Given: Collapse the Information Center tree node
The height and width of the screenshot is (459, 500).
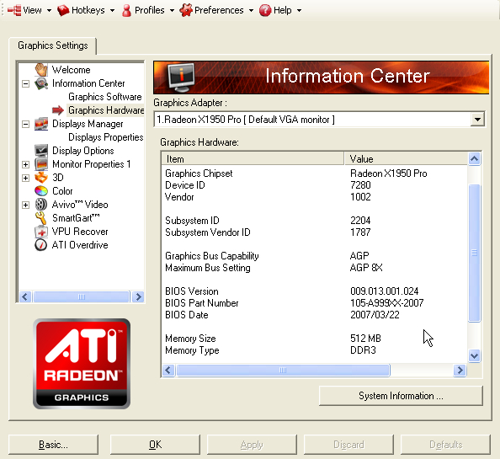Looking at the screenshot, I should pyautogui.click(x=26, y=83).
